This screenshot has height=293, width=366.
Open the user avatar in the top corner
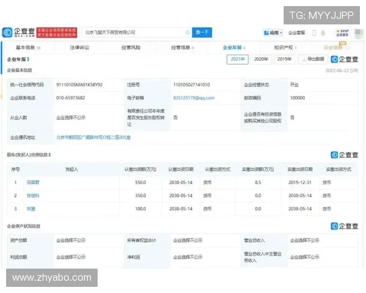(x=359, y=33)
